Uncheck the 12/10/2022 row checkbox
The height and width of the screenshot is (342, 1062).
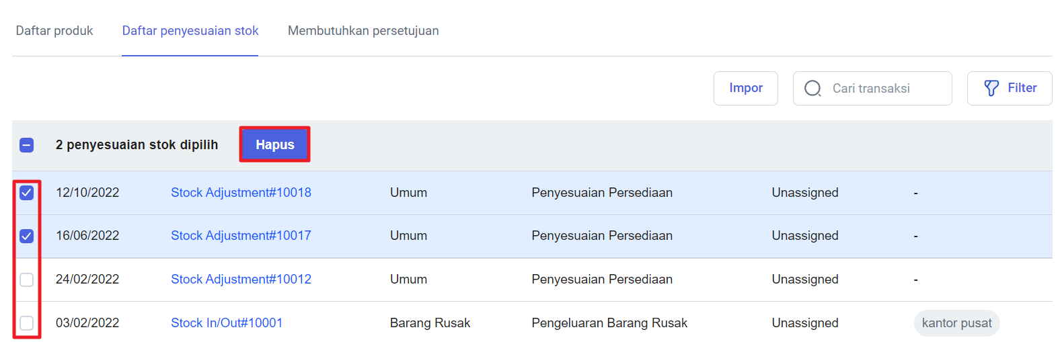pos(27,193)
